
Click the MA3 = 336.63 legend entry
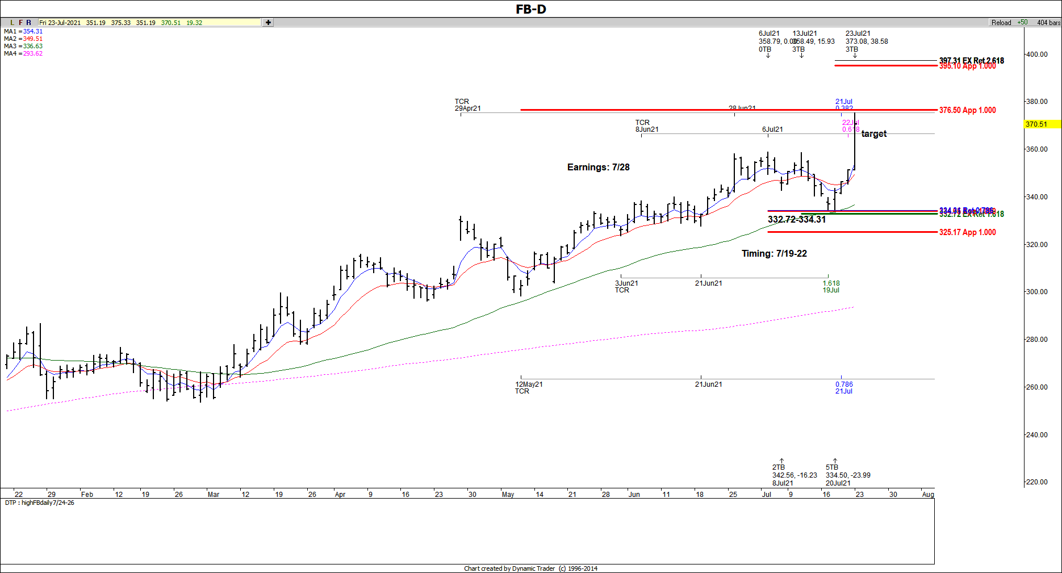(23, 46)
